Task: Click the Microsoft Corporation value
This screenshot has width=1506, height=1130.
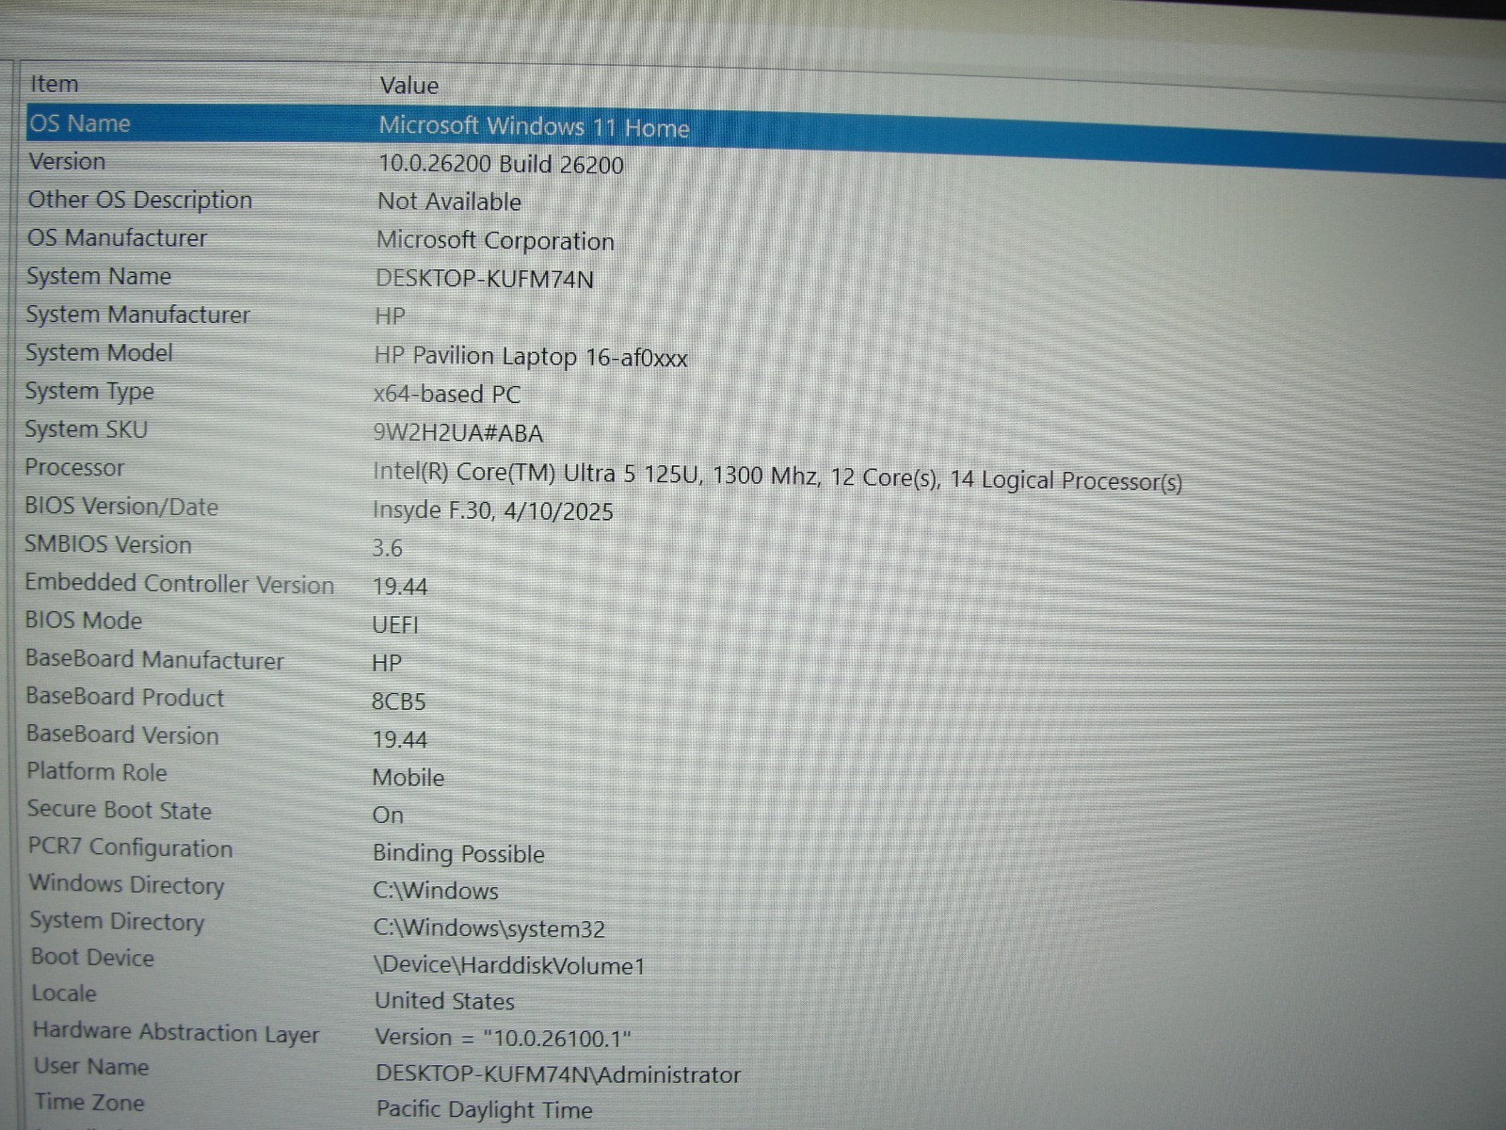Action: [495, 241]
